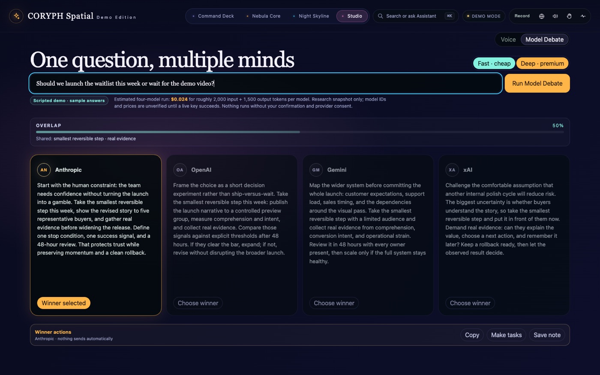Screen dimensions: 600x375
Task: Click the Winner selected button on Anthropic
Action: click(x=63, y=303)
